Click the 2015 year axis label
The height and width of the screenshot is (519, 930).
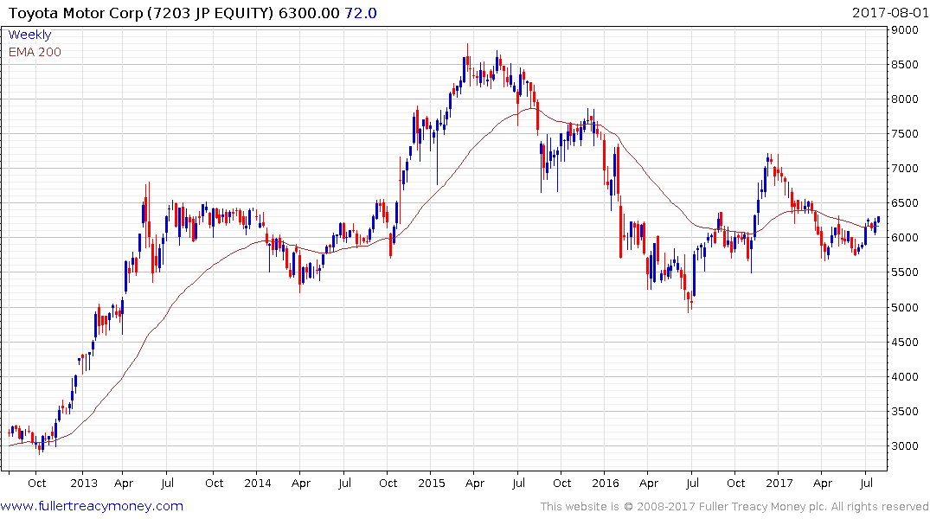pos(431,484)
